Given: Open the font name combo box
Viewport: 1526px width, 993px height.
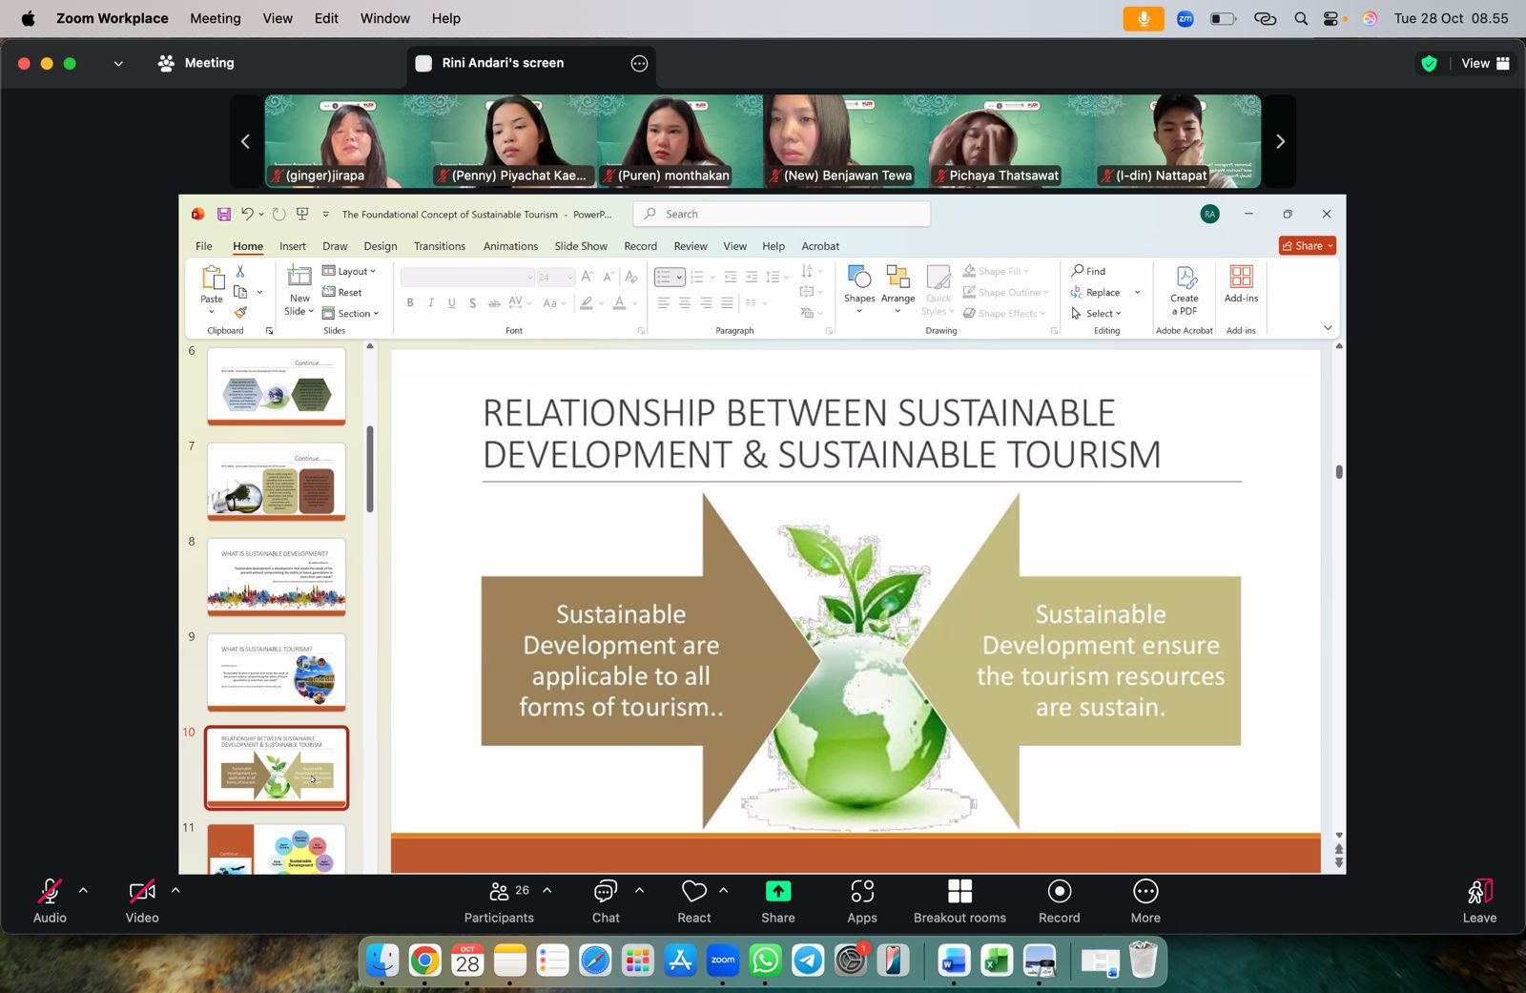Looking at the screenshot, I should 467,277.
